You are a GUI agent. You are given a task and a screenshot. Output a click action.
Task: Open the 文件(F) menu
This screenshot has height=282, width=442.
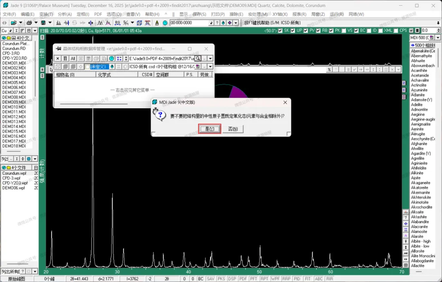(9, 14)
